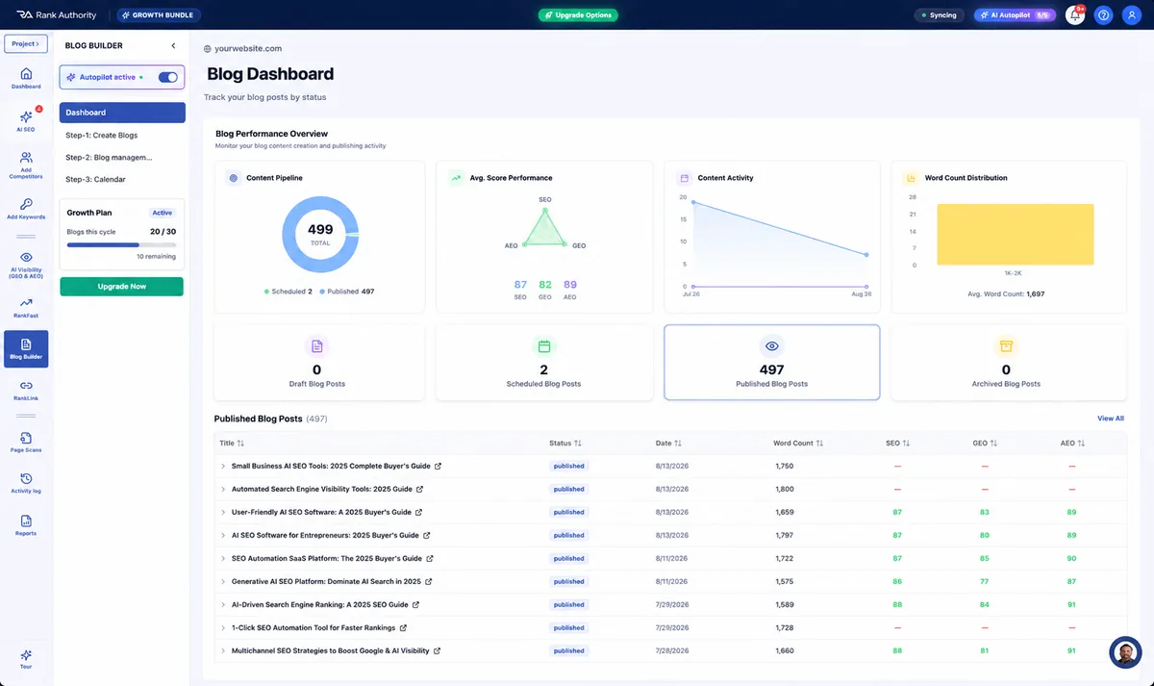
Task: Start the Tour sparkle icon
Action: 26,654
